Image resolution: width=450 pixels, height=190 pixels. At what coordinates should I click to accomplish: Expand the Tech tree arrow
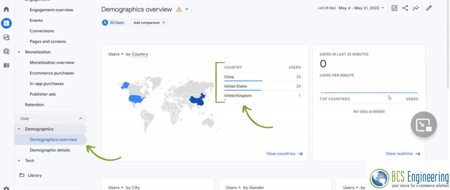point(19,161)
